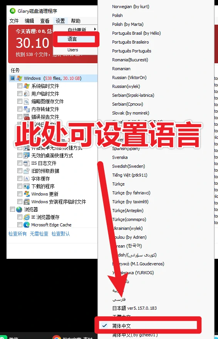Check the 用户临时文件 checkbox
The height and width of the screenshot is (339, 218).
20,93
